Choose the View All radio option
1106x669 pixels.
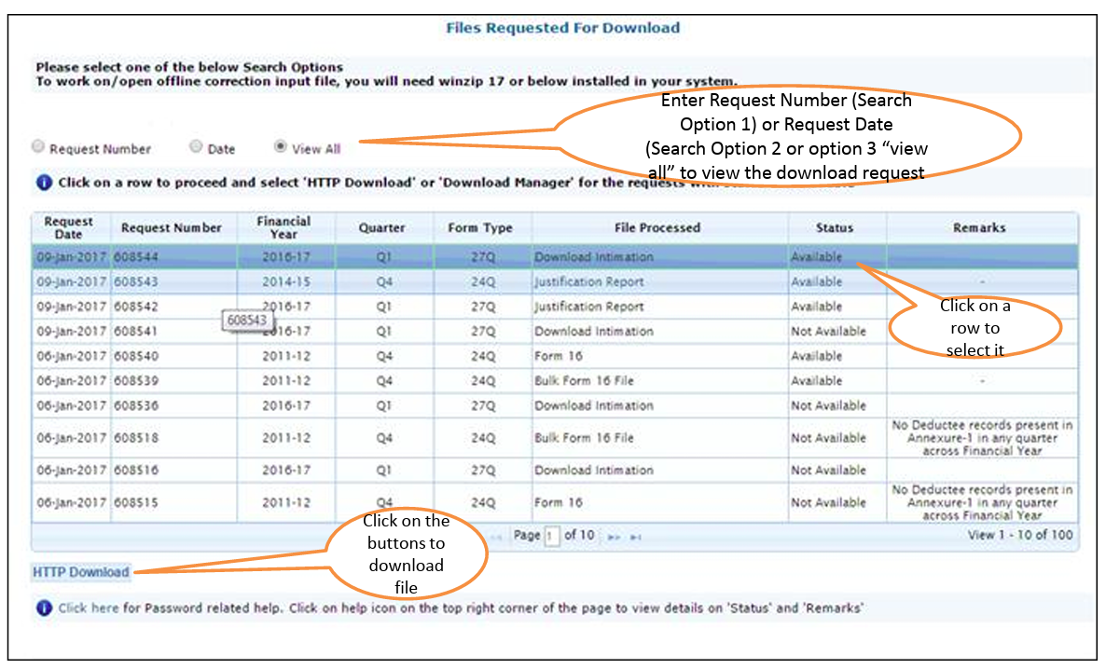coord(280,147)
